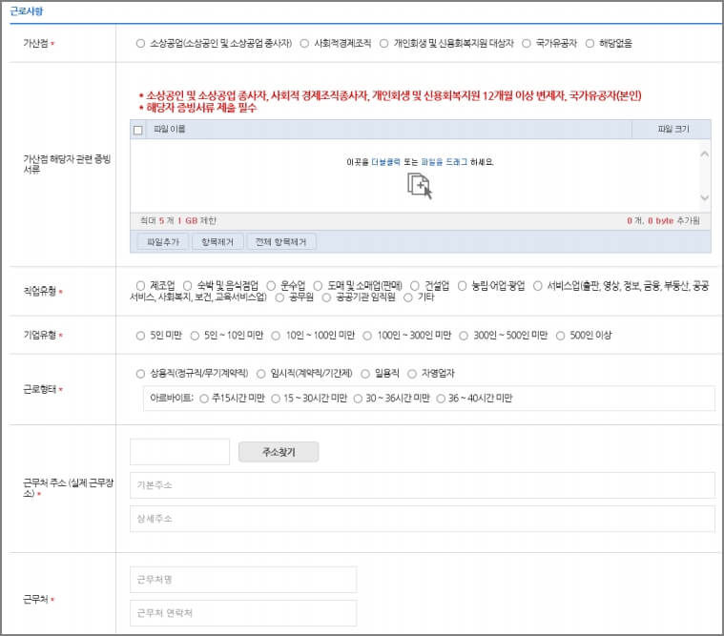Click the postal code input field
The image size is (724, 636).
[179, 451]
